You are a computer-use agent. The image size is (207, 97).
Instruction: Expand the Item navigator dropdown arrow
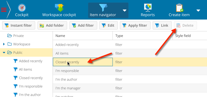(x=125, y=11)
